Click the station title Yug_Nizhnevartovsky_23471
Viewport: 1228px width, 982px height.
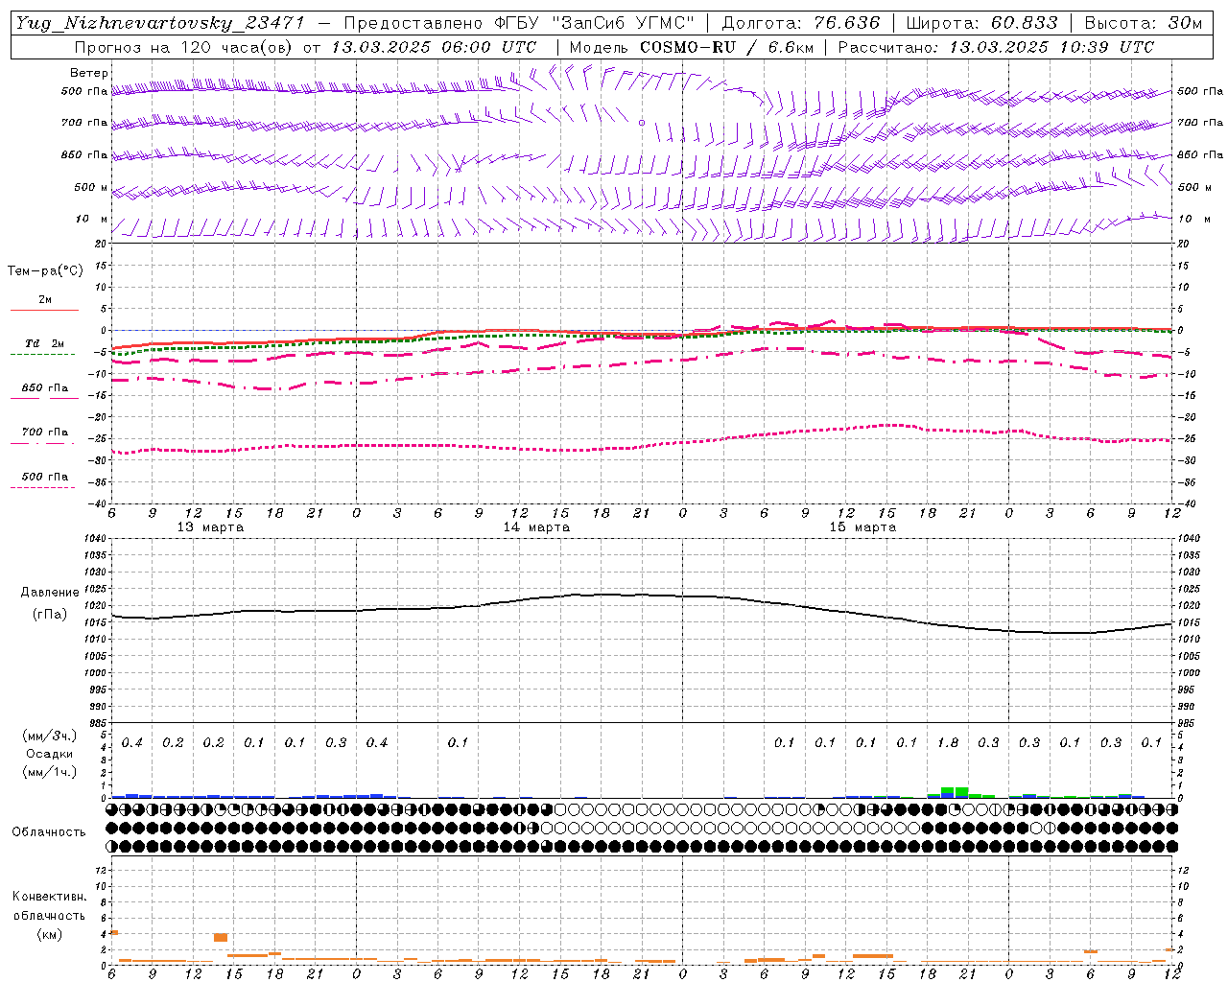coord(160,23)
